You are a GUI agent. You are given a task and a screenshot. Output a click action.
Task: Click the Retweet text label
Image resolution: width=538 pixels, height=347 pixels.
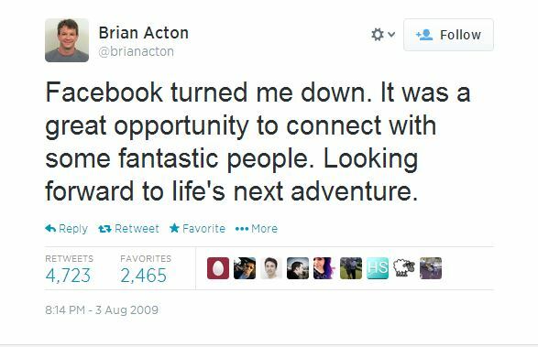tap(137, 228)
